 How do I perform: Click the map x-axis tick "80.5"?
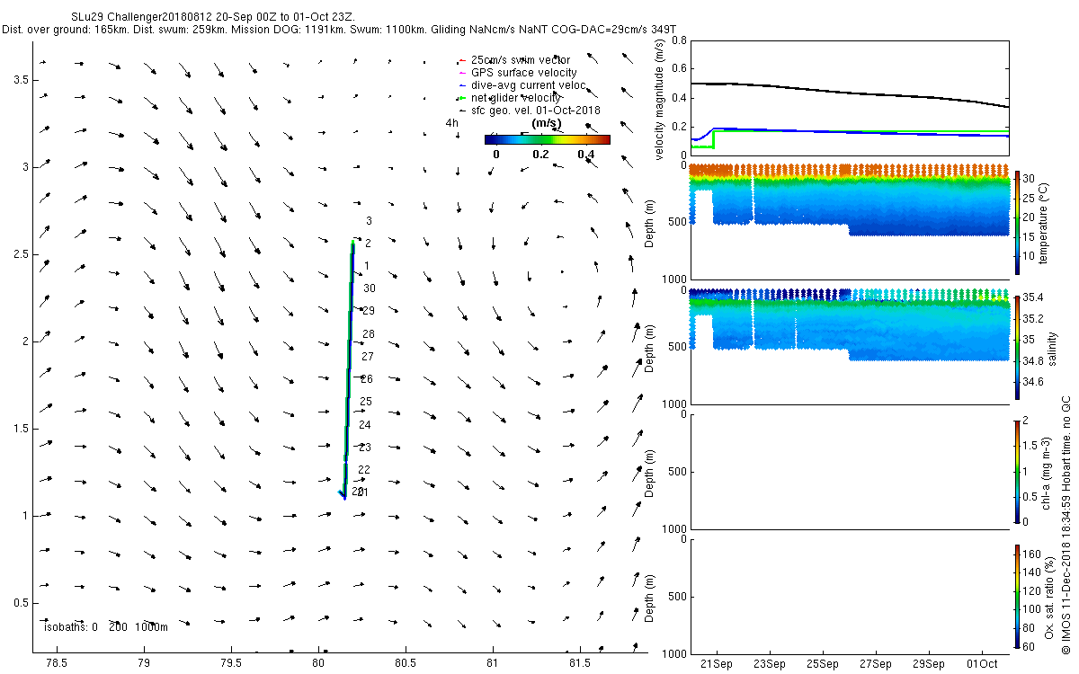(406, 663)
